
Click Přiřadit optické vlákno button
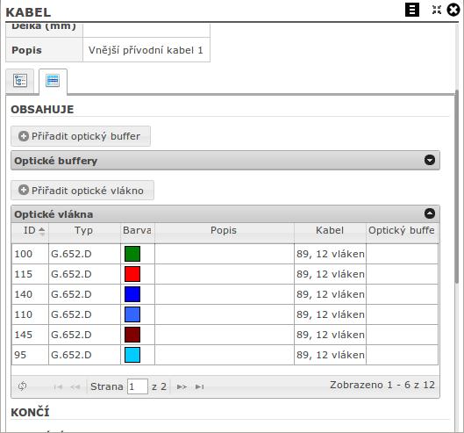coord(82,191)
